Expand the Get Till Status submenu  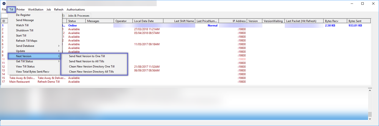tap(24, 61)
